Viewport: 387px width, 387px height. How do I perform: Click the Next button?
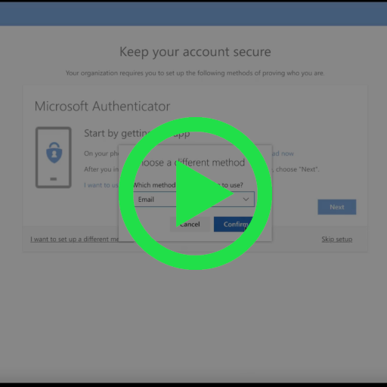point(337,207)
